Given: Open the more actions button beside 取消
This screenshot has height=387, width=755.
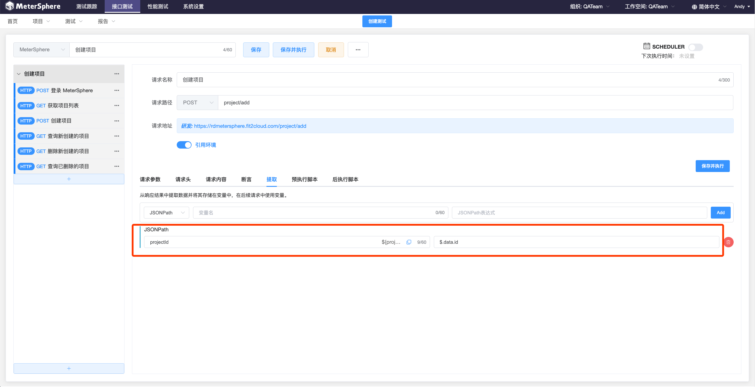Looking at the screenshot, I should click(358, 50).
